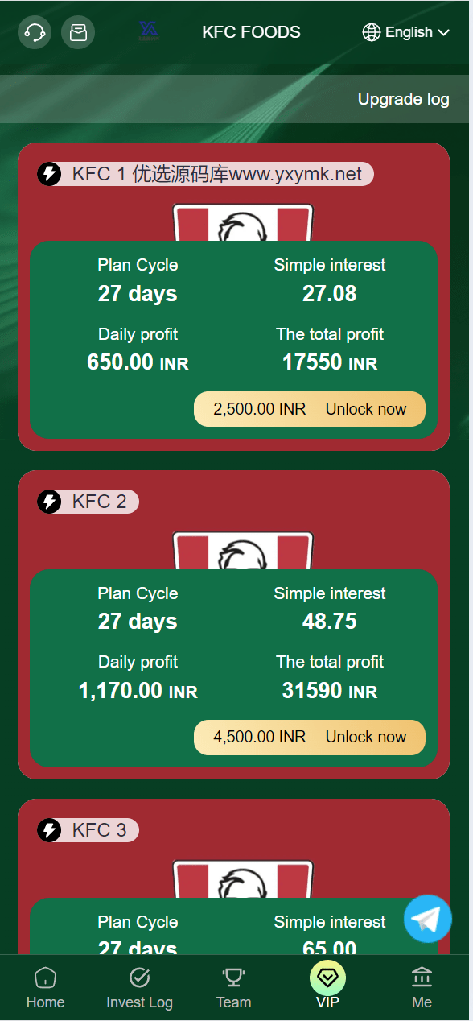Open the Upgrade log link
The height and width of the screenshot is (1021, 473).
coord(404,99)
